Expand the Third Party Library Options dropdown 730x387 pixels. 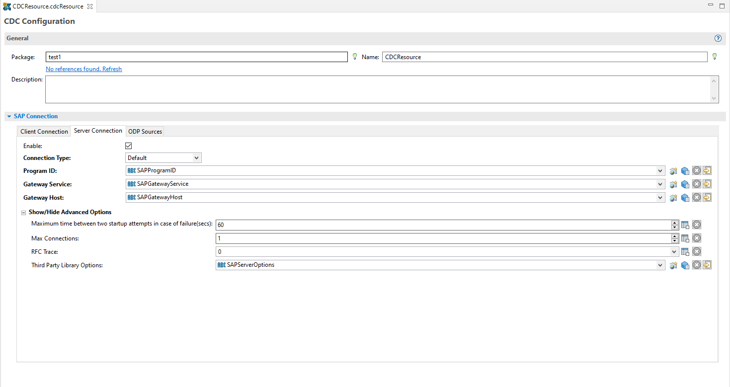(x=660, y=265)
